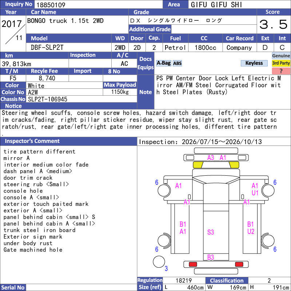Click comment line 'door trim crack'
Image resolution: width=291 pixels, height=291 pixels.
pos(28,178)
